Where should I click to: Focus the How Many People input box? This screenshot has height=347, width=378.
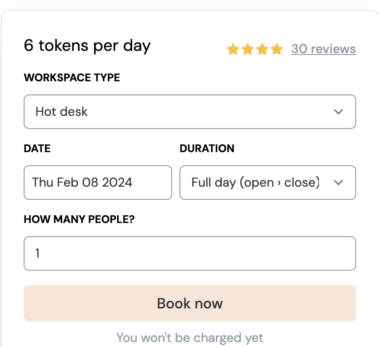[x=189, y=253]
